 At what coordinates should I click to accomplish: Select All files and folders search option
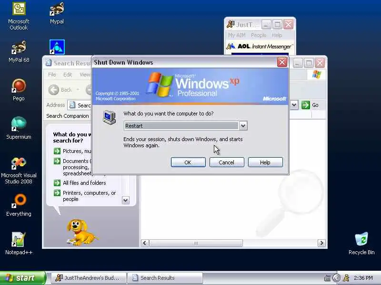(x=84, y=183)
